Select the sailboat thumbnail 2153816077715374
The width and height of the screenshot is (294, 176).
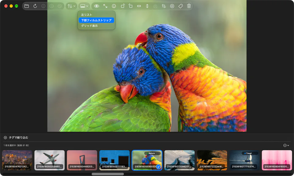click(x=244, y=160)
